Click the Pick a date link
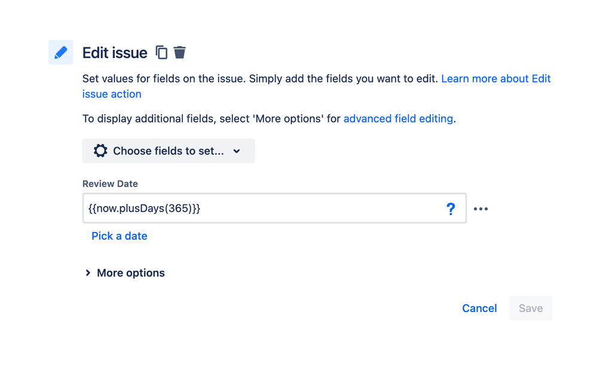 (119, 236)
